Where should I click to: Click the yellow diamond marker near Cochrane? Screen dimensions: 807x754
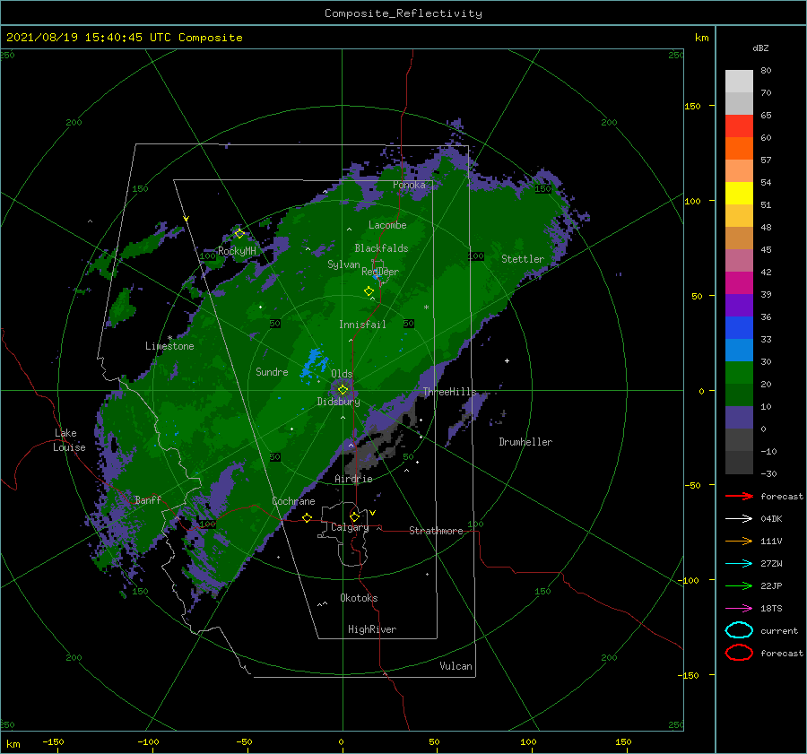click(x=307, y=517)
